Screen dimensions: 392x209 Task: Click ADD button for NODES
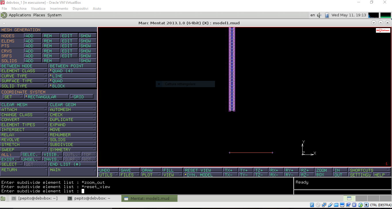(33, 36)
